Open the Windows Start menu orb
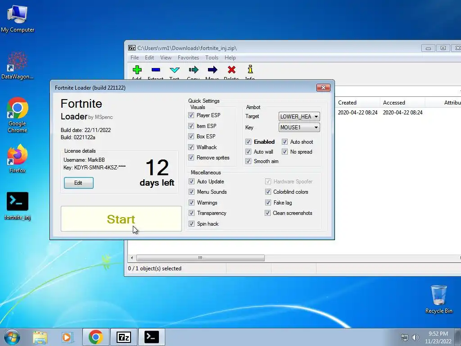Viewport: 461px width, 346px height. (12, 337)
